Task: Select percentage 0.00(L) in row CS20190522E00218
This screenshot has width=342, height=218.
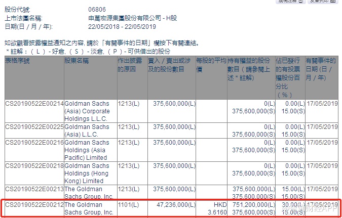Action: tap(294, 166)
